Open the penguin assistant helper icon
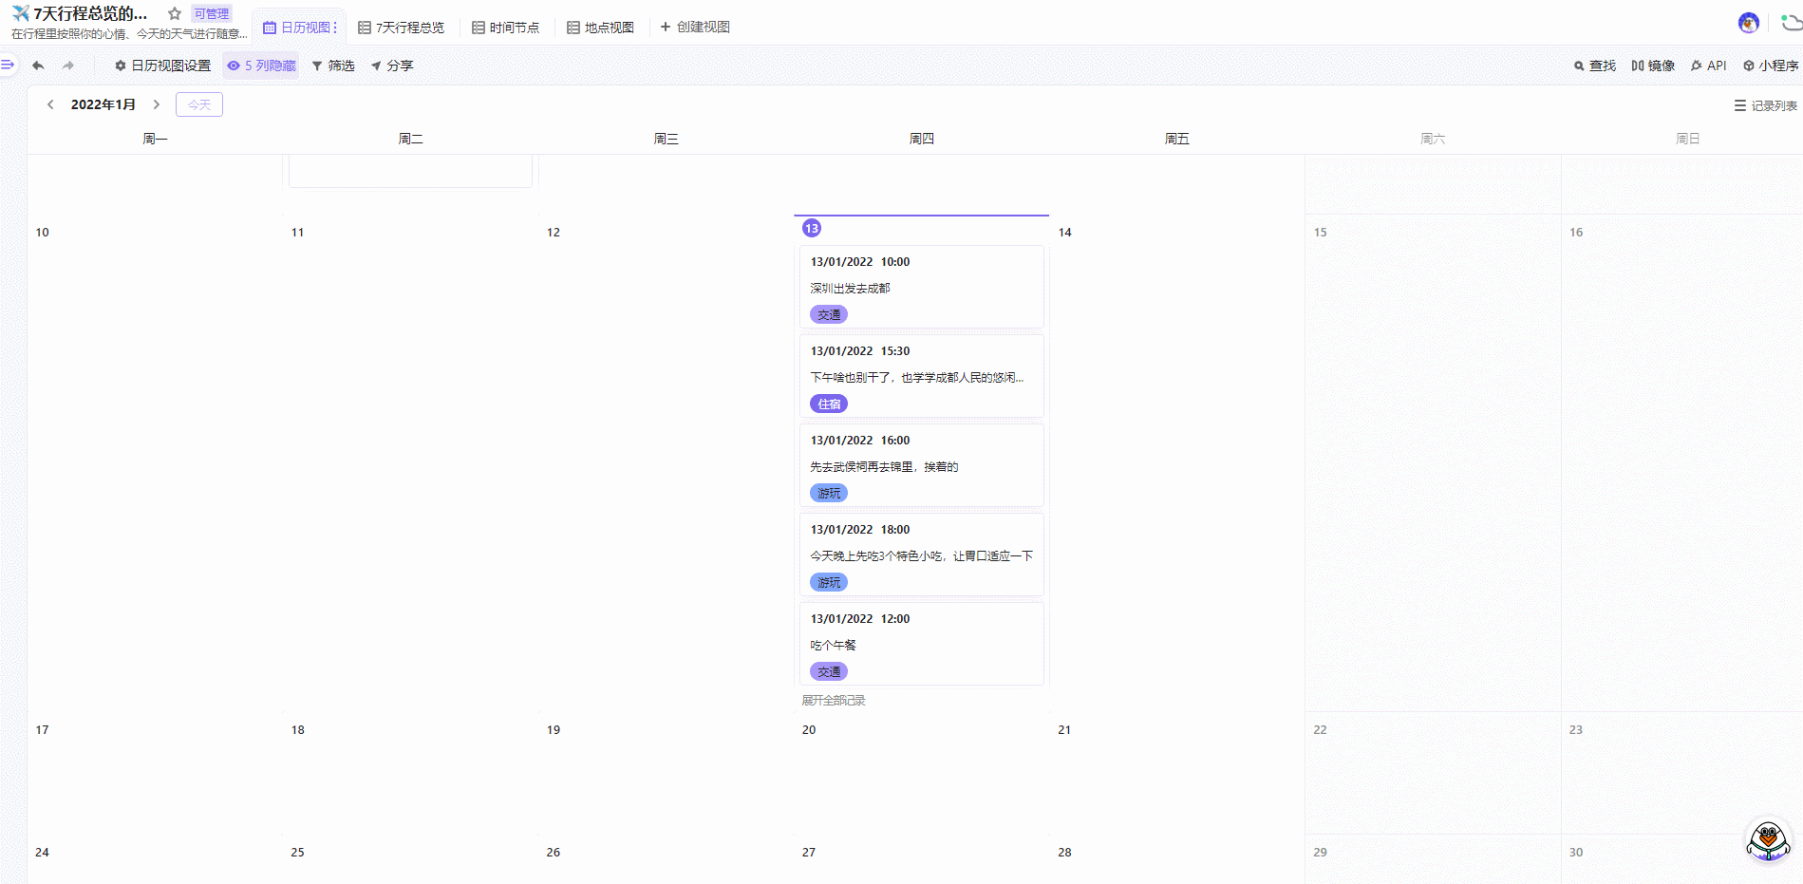The image size is (1803, 884). coord(1768,840)
